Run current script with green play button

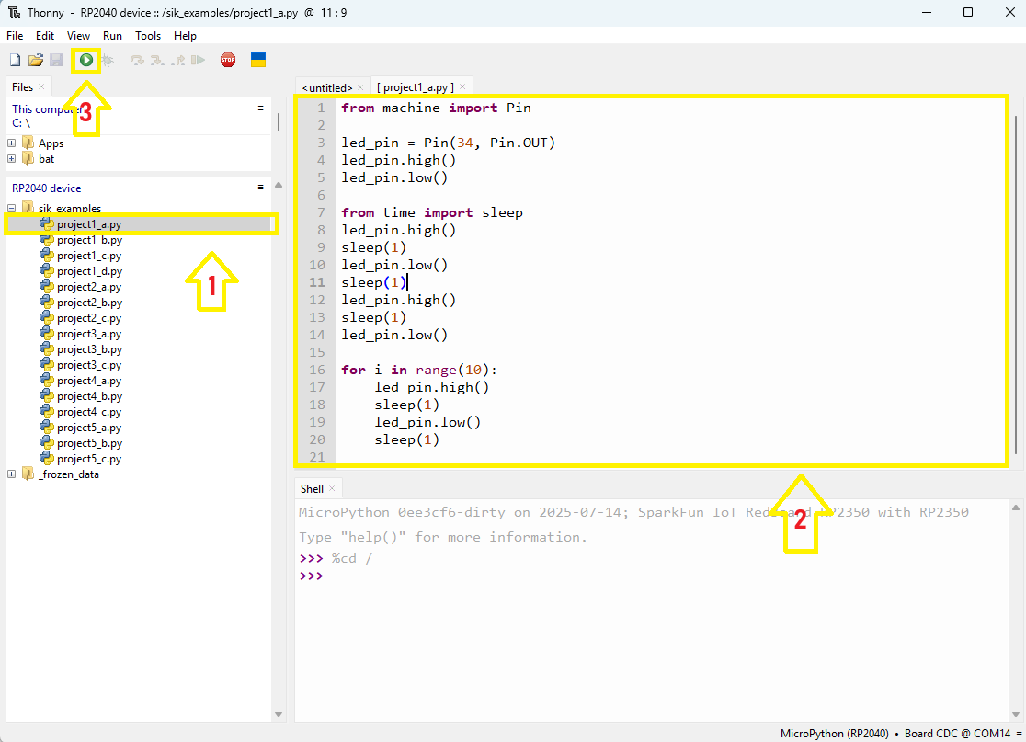pyautogui.click(x=85, y=61)
